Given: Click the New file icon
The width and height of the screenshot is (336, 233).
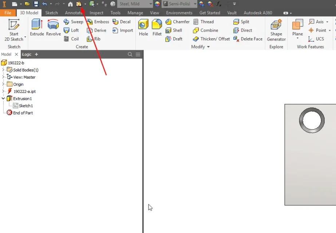Looking at the screenshot, I should pyautogui.click(x=14, y=4).
